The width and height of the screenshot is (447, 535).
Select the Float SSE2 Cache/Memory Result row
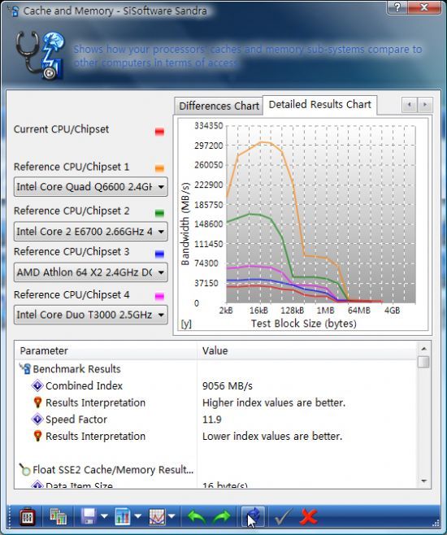pyautogui.click(x=216, y=469)
